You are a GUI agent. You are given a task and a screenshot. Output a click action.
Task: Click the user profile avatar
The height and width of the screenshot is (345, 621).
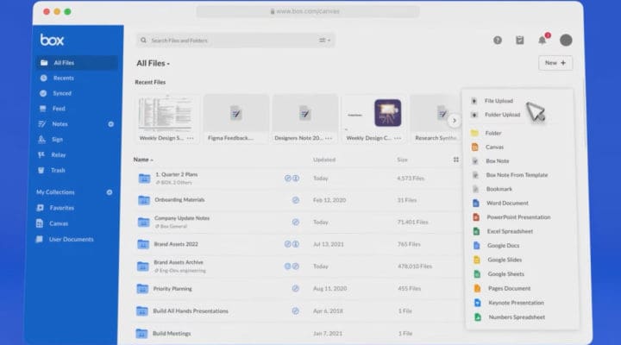click(566, 40)
